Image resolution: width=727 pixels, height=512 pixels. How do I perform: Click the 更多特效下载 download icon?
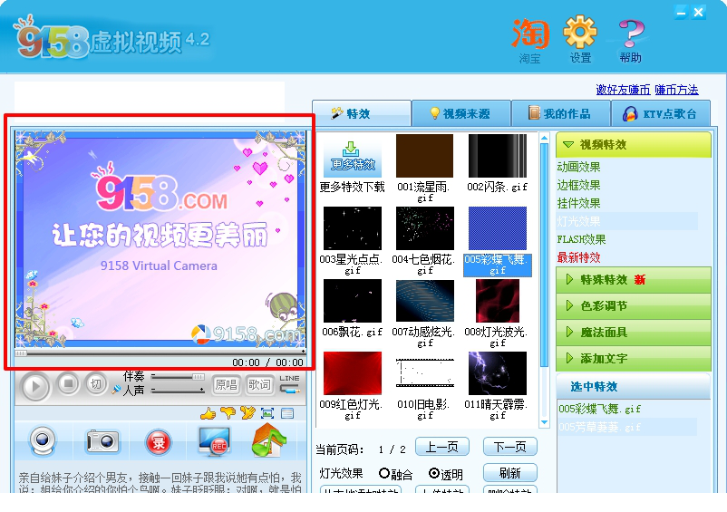(353, 157)
